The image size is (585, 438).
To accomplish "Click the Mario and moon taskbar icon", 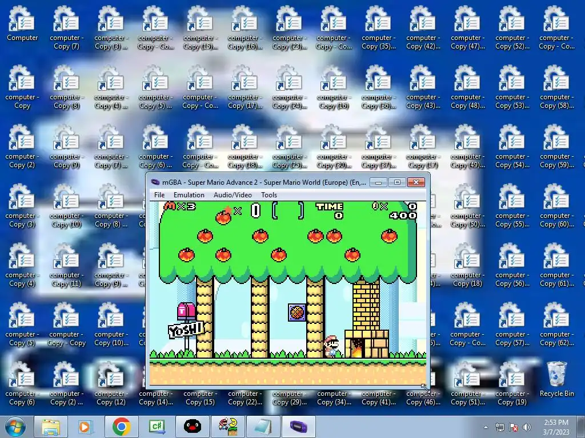I will (x=227, y=427).
